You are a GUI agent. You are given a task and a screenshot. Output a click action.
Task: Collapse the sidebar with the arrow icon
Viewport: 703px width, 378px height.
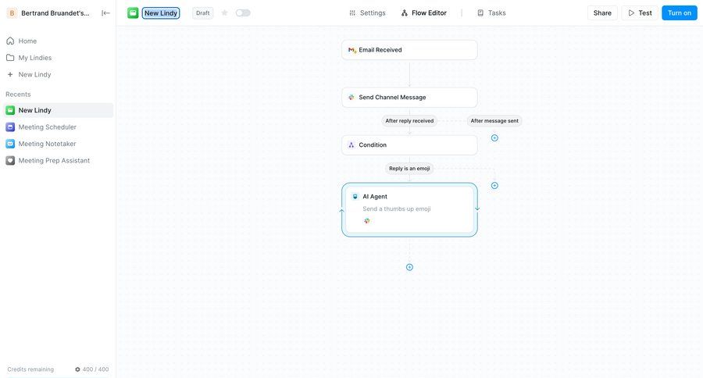(x=105, y=13)
